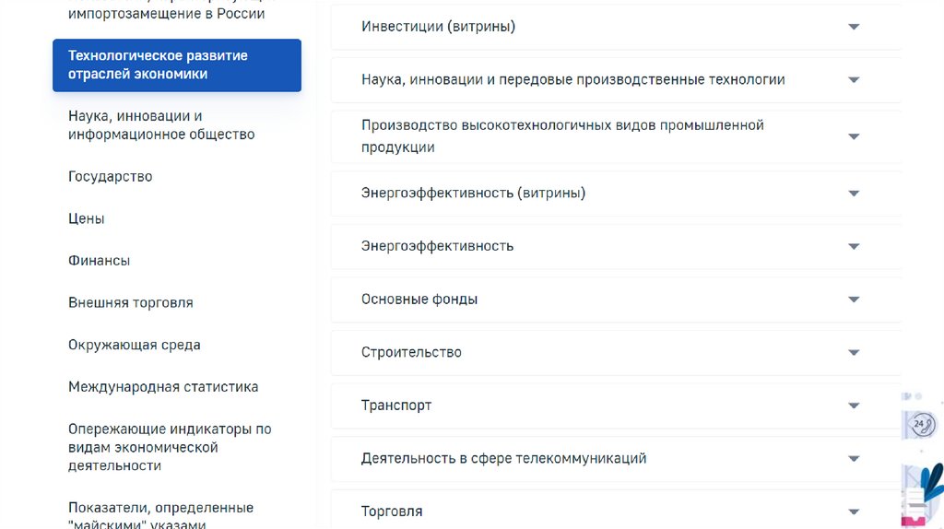Select Финансы in the sidebar
This screenshot has height=529, width=944.
click(x=100, y=261)
